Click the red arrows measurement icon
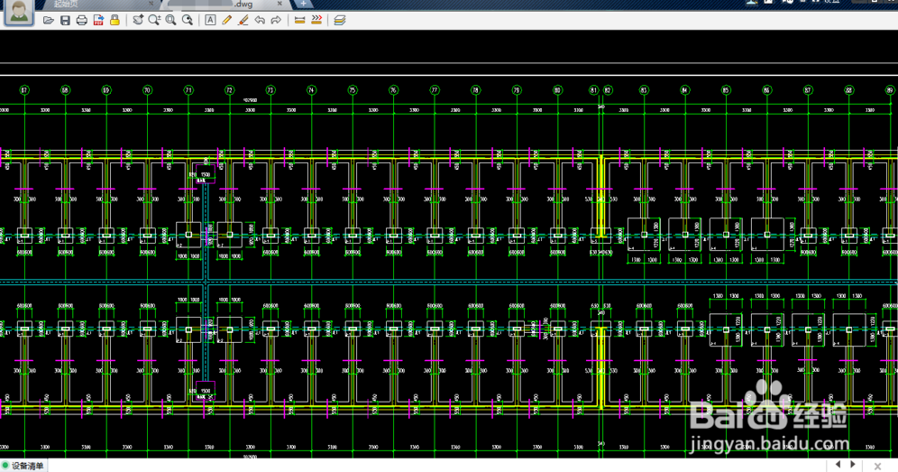This screenshot has height=472, width=898. [316, 20]
